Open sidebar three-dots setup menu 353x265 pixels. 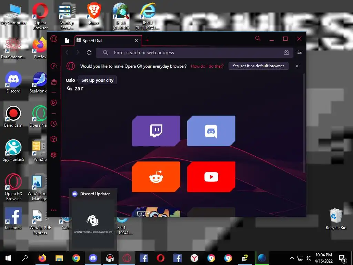pos(53,210)
